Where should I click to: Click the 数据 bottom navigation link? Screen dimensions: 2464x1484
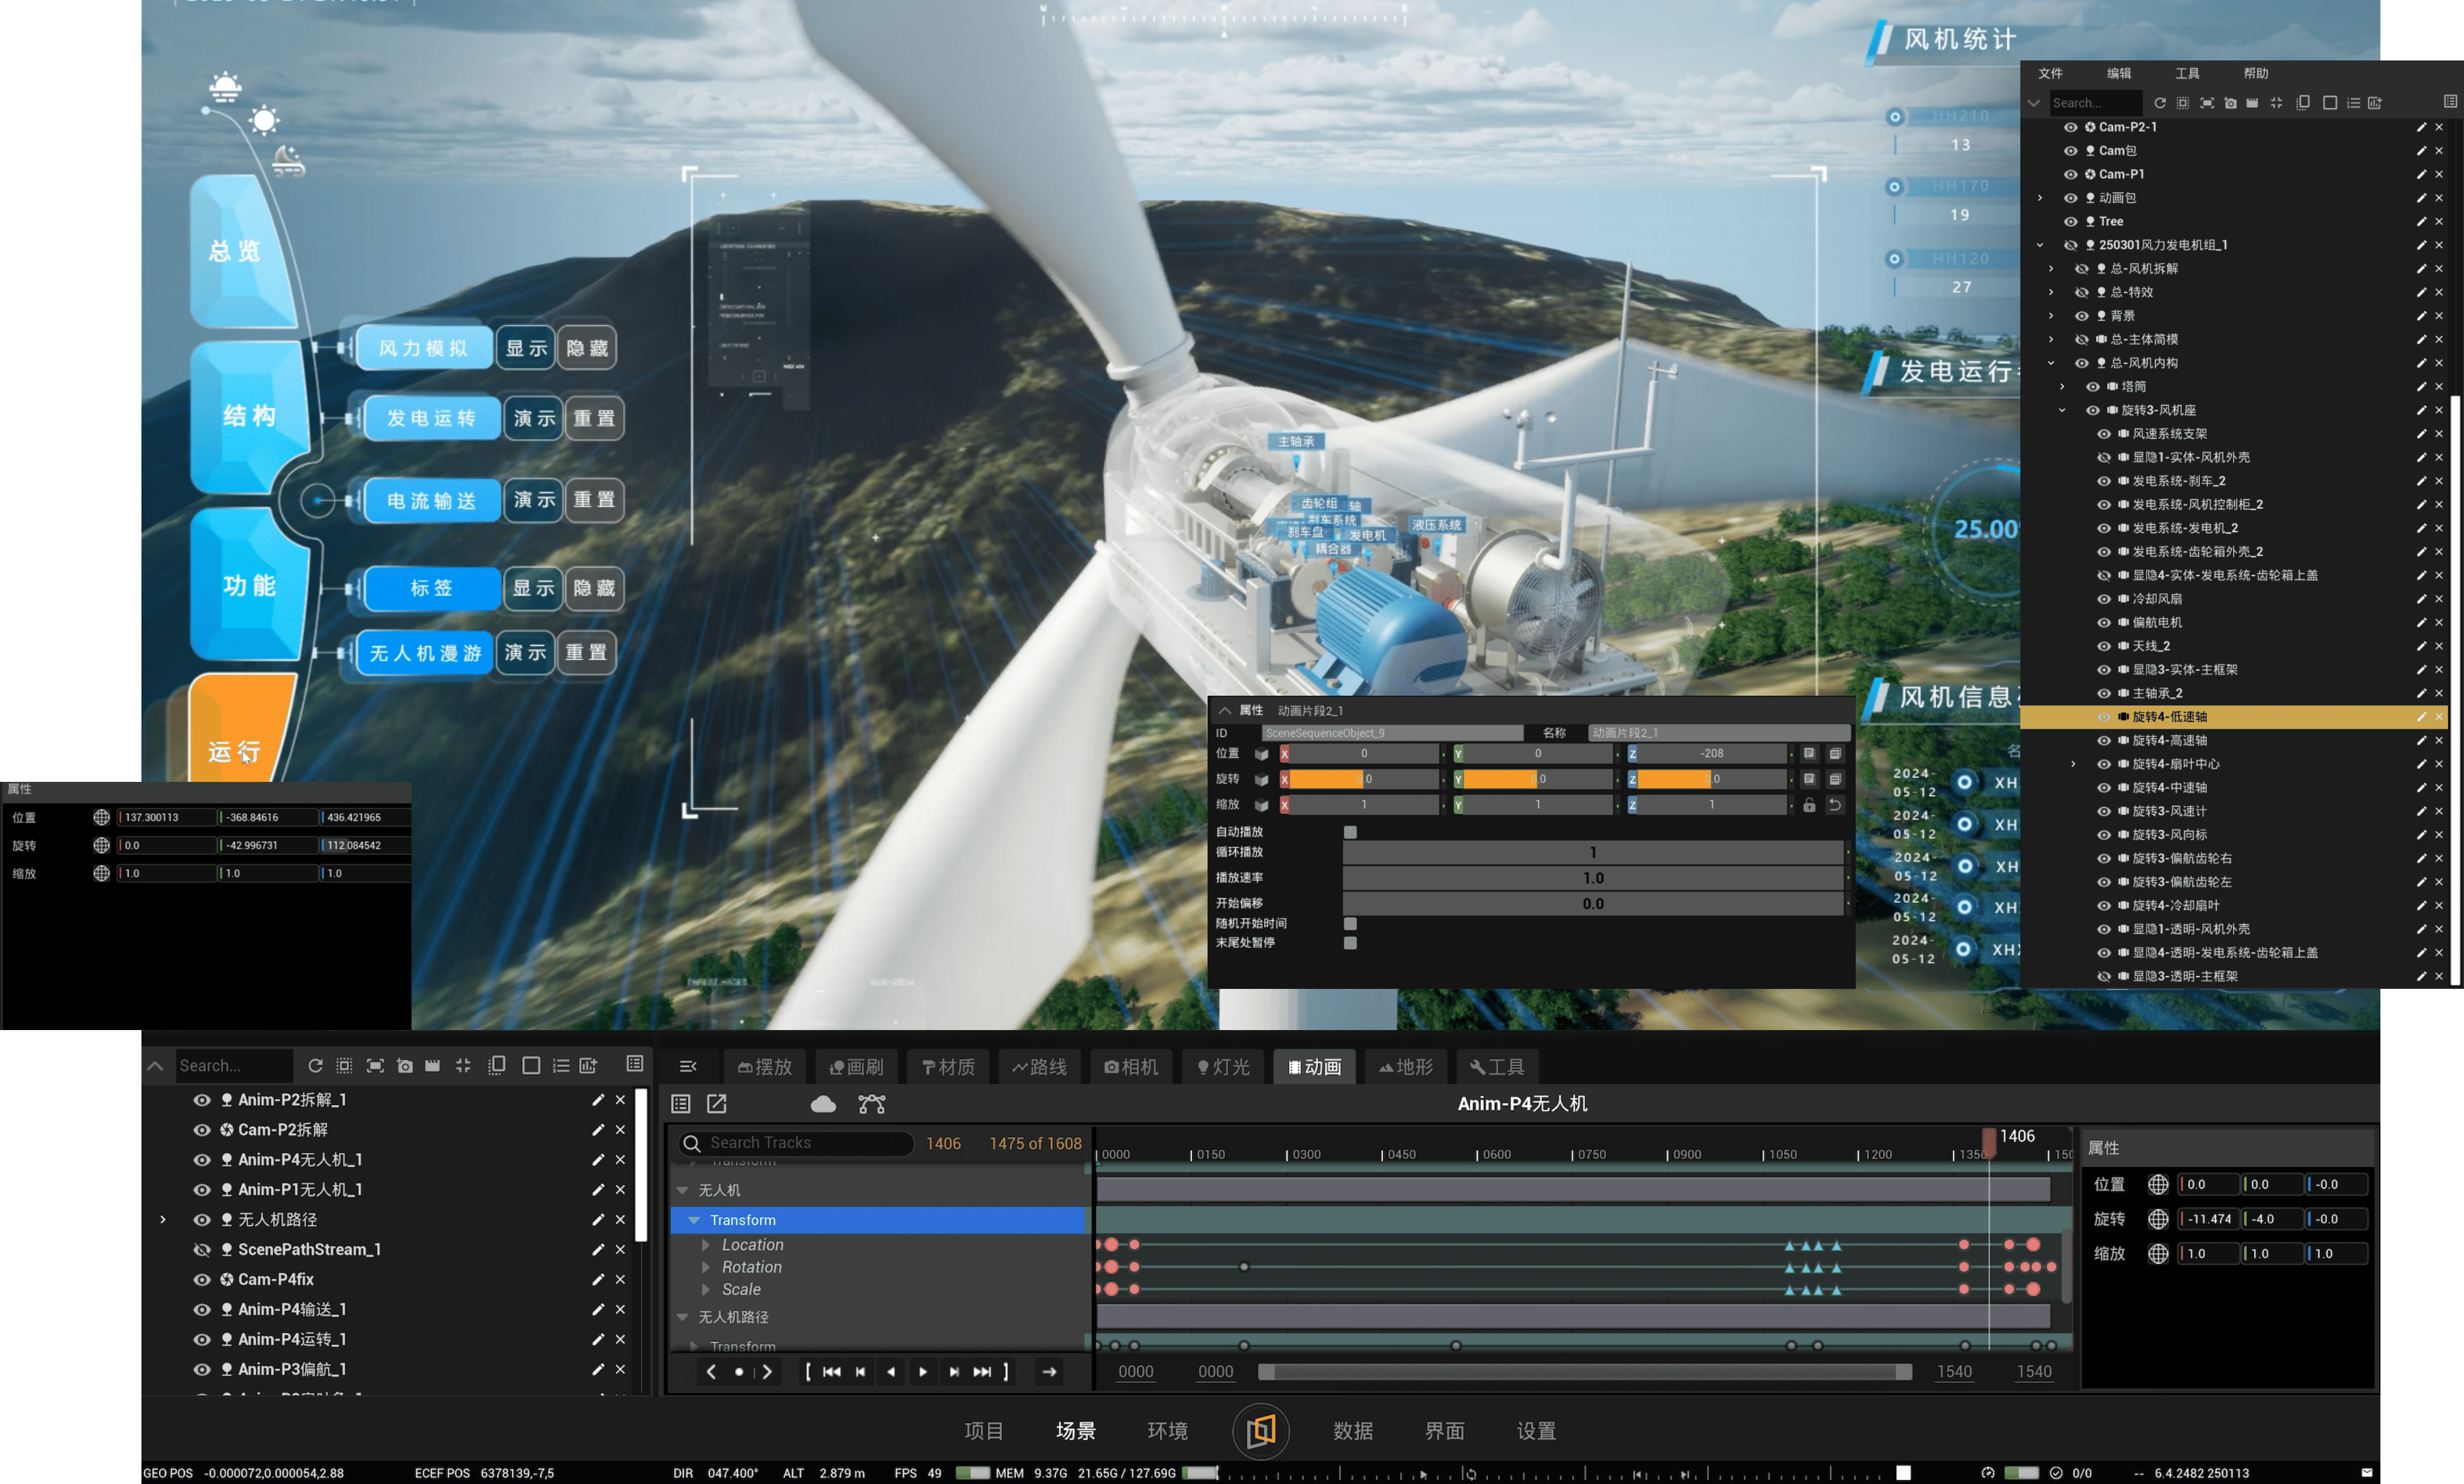coord(1352,1431)
